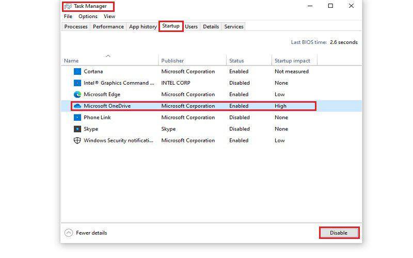This screenshot has height=258, width=413.
Task: Select the Startup tab
Action: (x=171, y=26)
